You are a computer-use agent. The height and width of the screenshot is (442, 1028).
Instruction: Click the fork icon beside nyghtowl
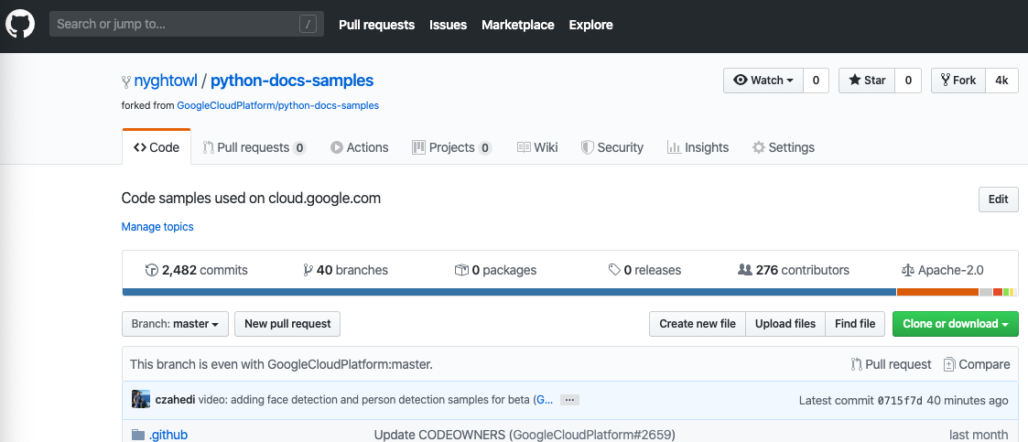pyautogui.click(x=126, y=81)
